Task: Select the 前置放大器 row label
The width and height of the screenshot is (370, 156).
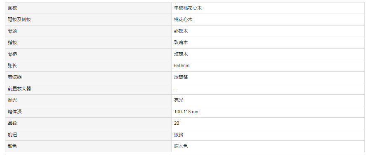Action: pos(19,89)
